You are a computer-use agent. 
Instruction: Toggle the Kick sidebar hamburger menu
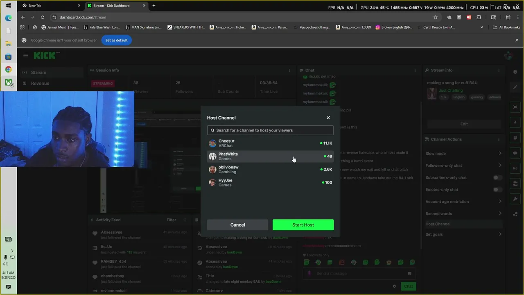point(25,55)
